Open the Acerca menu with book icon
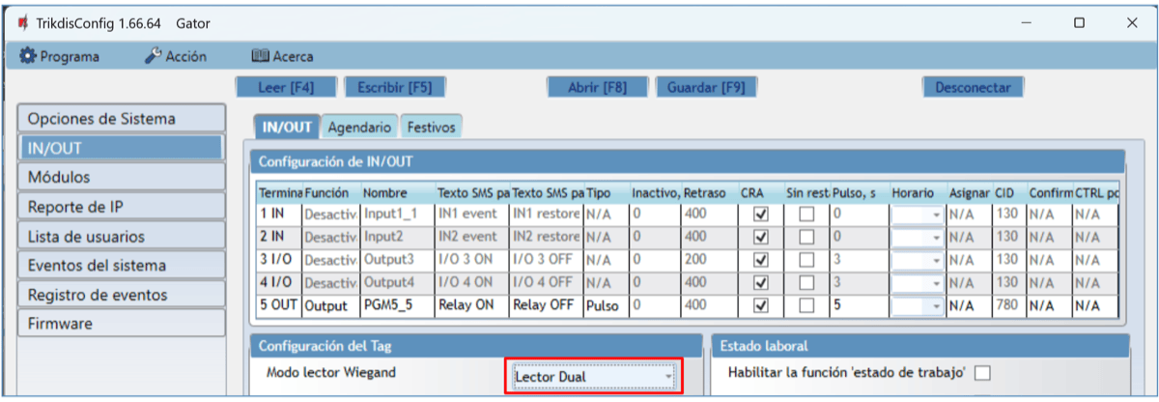Image resolution: width=1159 pixels, height=402 pixels. pyautogui.click(x=282, y=57)
